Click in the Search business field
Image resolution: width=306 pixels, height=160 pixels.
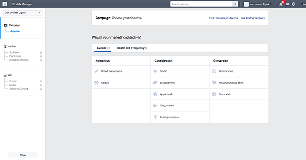coord(201,4)
